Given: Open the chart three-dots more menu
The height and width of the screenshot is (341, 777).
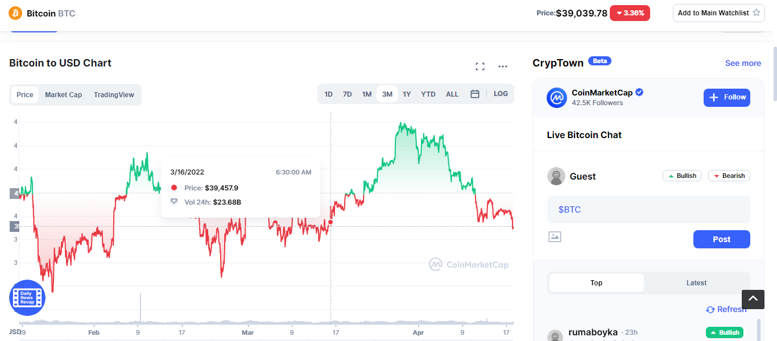Looking at the screenshot, I should (x=503, y=66).
